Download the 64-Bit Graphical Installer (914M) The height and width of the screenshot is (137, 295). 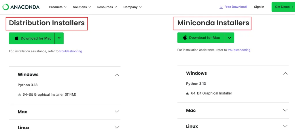click(49, 94)
